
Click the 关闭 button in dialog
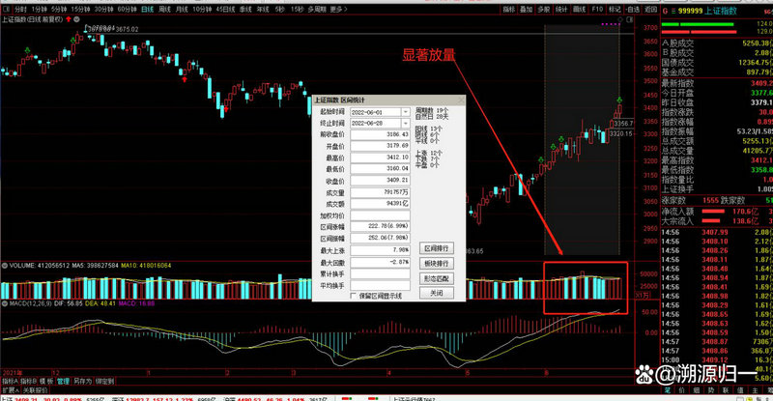pyautogui.click(x=437, y=292)
